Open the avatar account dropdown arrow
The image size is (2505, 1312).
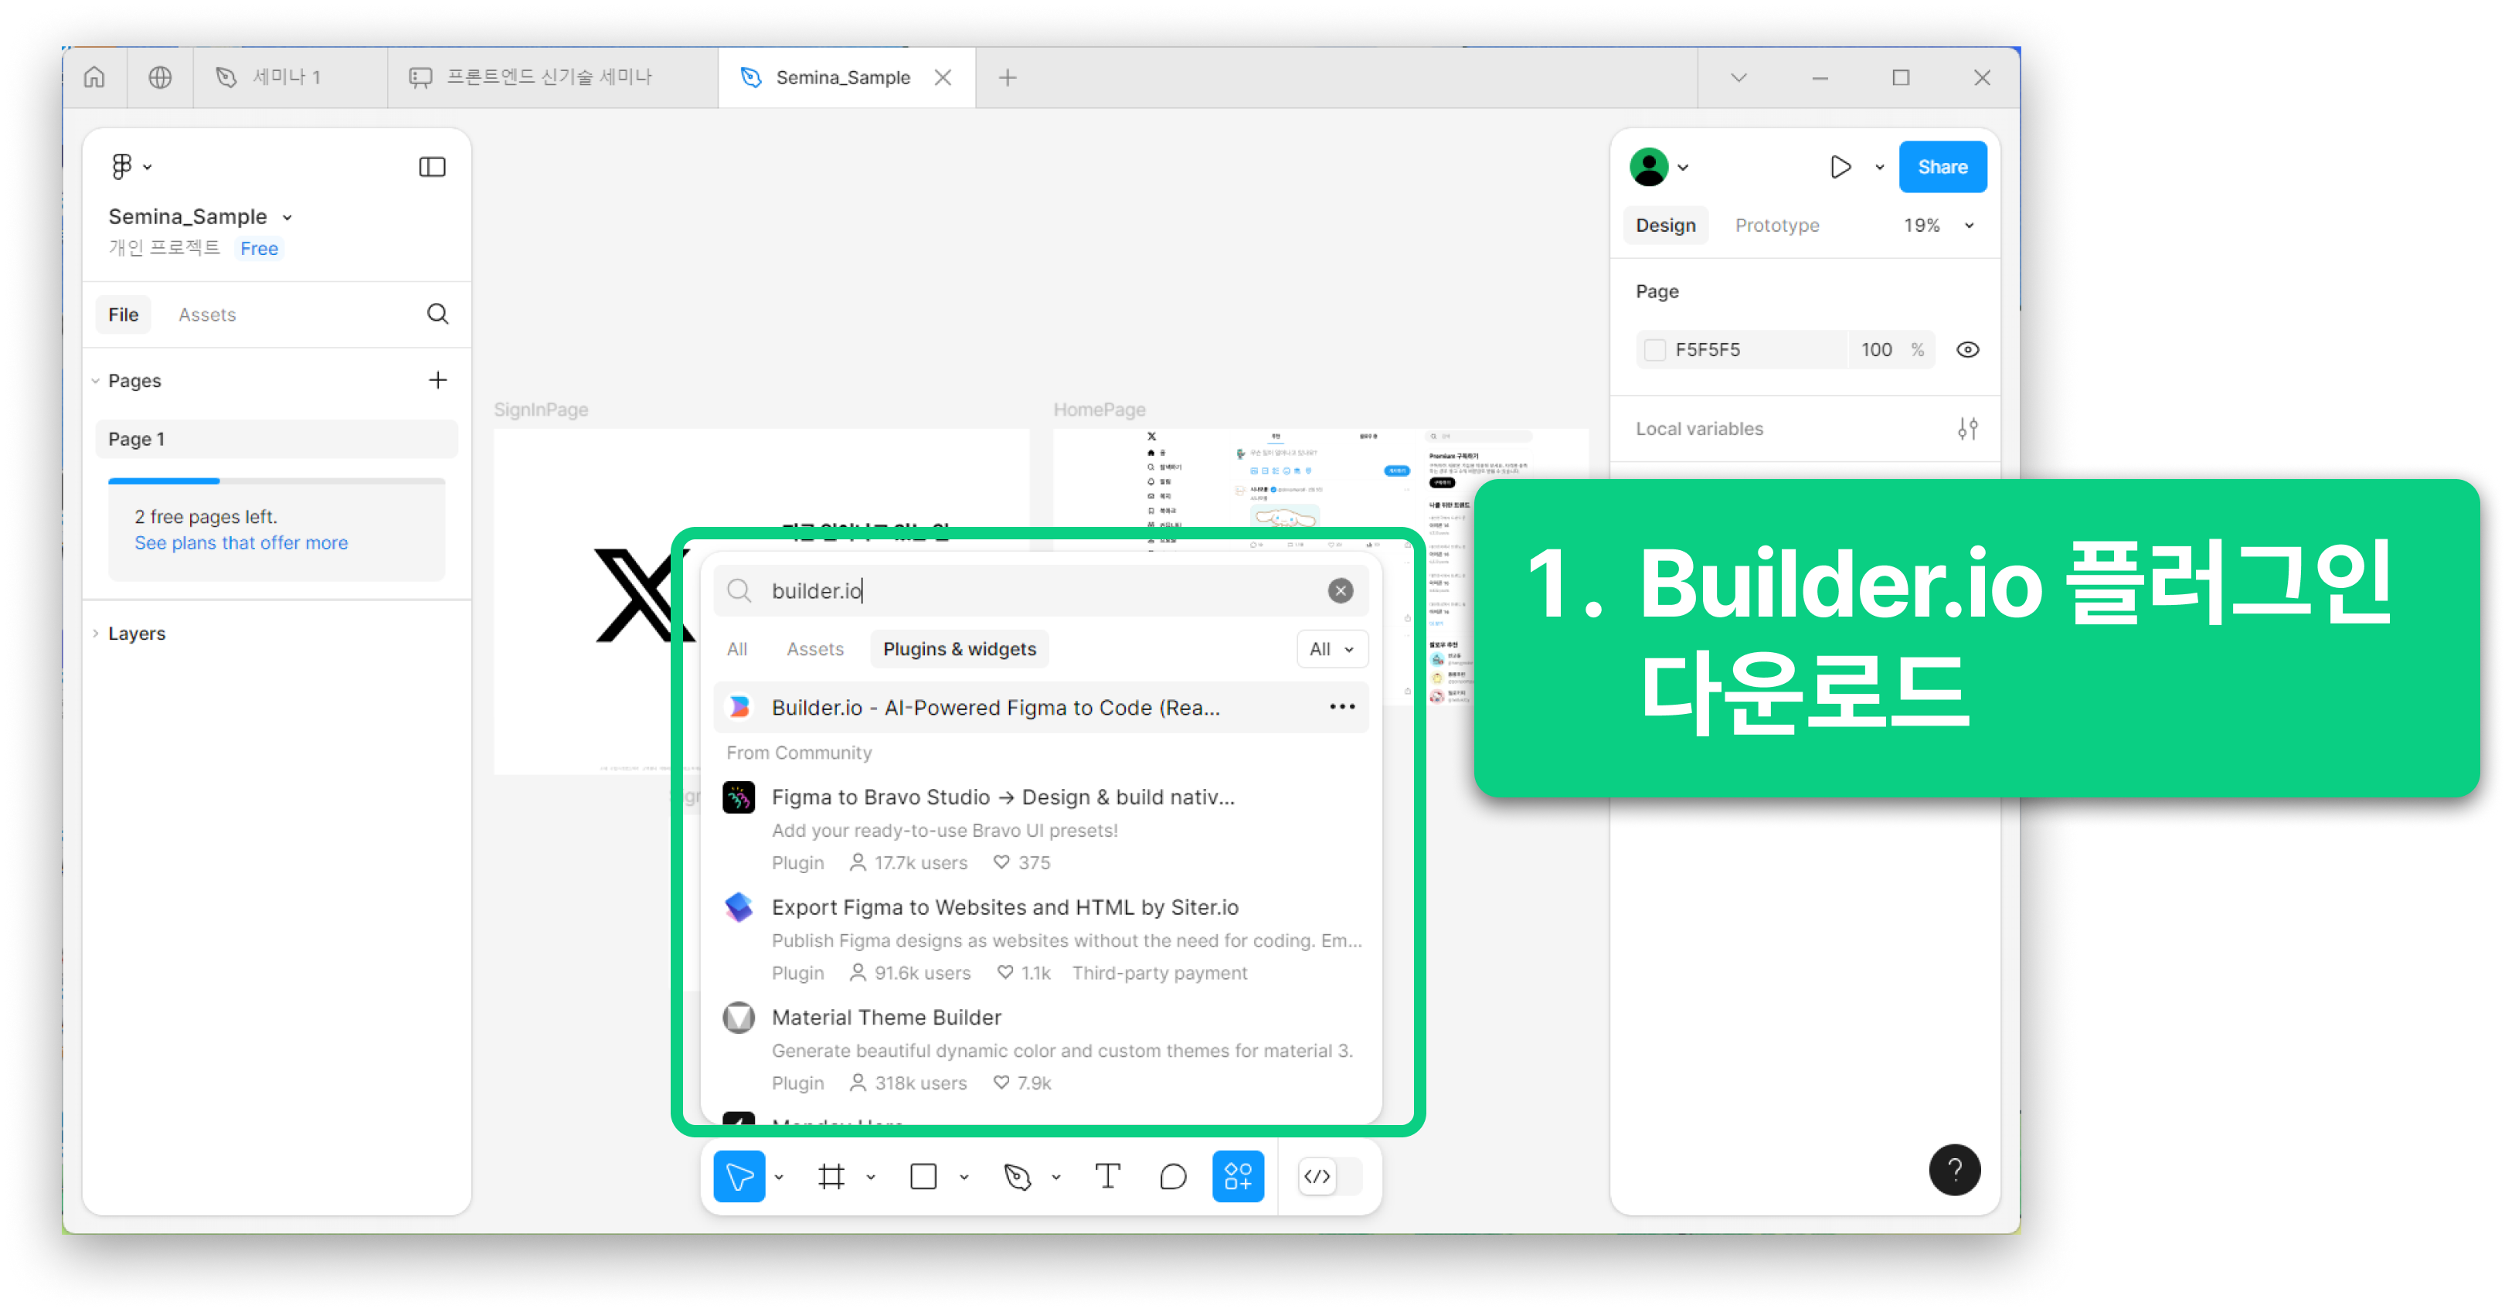(x=1684, y=167)
